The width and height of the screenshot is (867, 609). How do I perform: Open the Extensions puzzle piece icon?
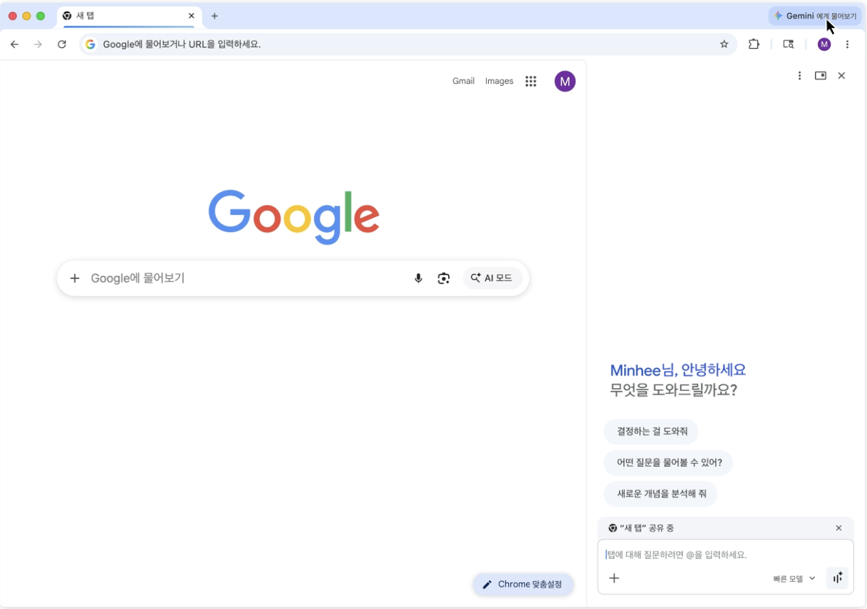754,44
